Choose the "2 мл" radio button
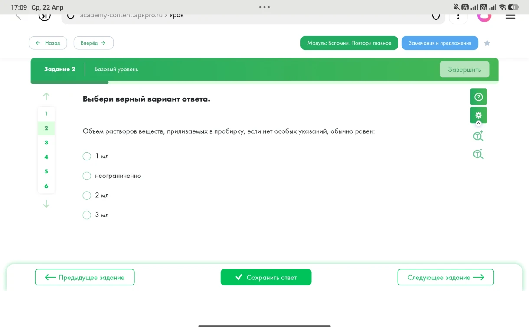The width and height of the screenshot is (529, 330). (x=87, y=195)
